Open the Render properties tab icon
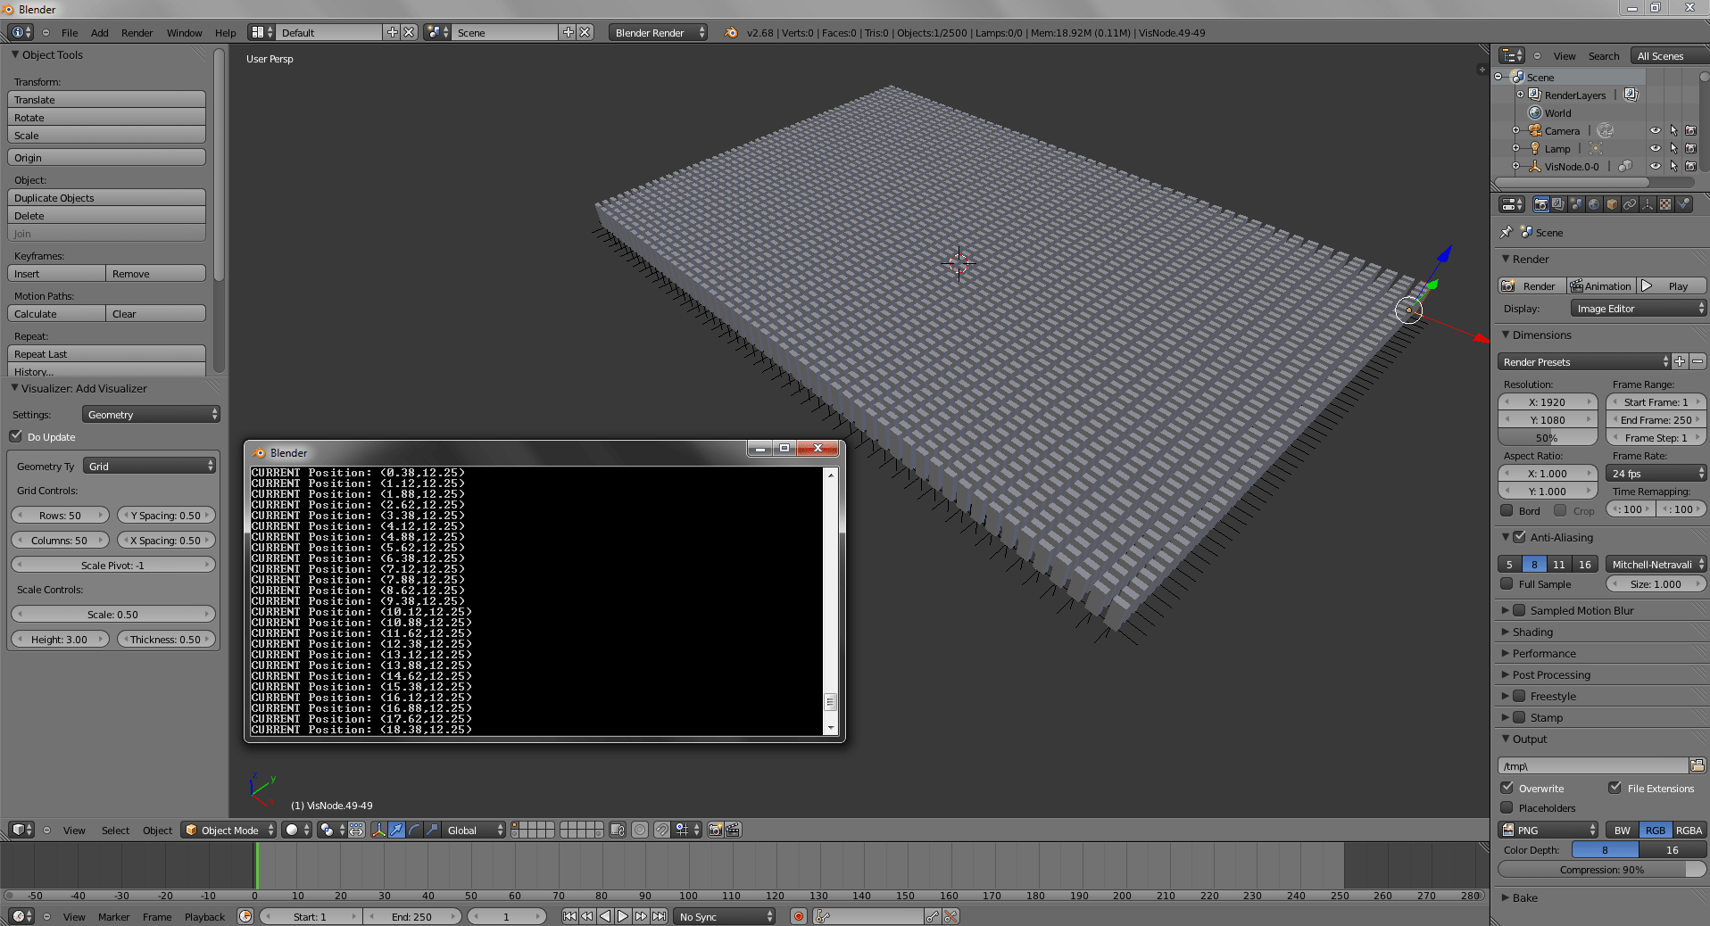 click(1541, 203)
